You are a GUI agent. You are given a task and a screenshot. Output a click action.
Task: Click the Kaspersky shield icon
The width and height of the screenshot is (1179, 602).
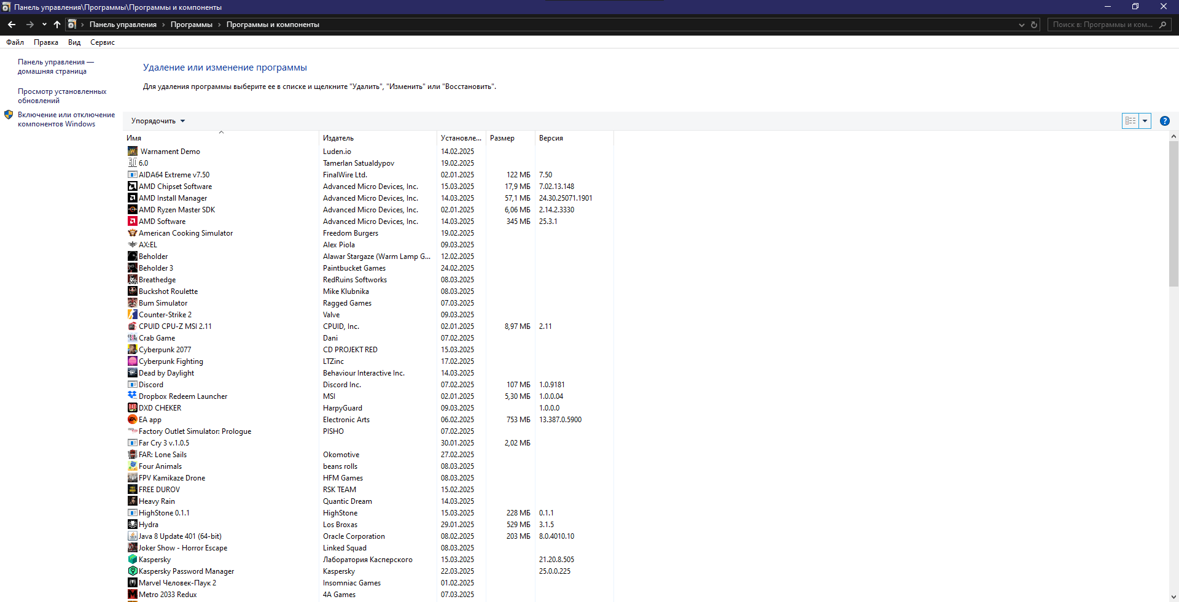pos(133,560)
